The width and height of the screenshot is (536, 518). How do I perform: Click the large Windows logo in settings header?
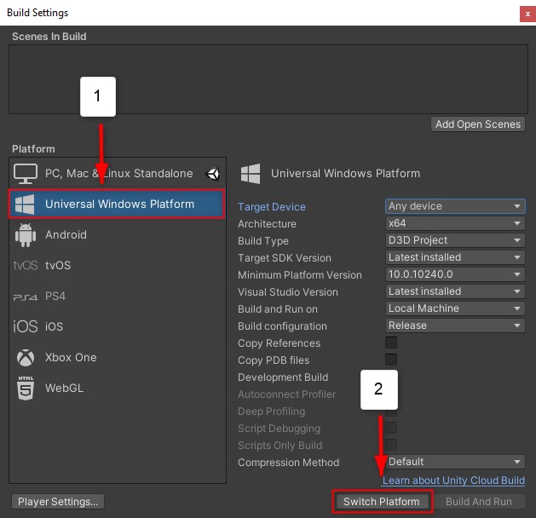[251, 174]
